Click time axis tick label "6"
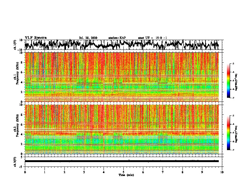 (143, 172)
